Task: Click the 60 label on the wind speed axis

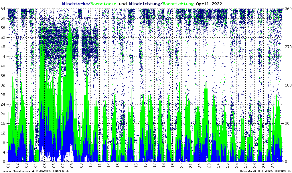Action: 3,18
